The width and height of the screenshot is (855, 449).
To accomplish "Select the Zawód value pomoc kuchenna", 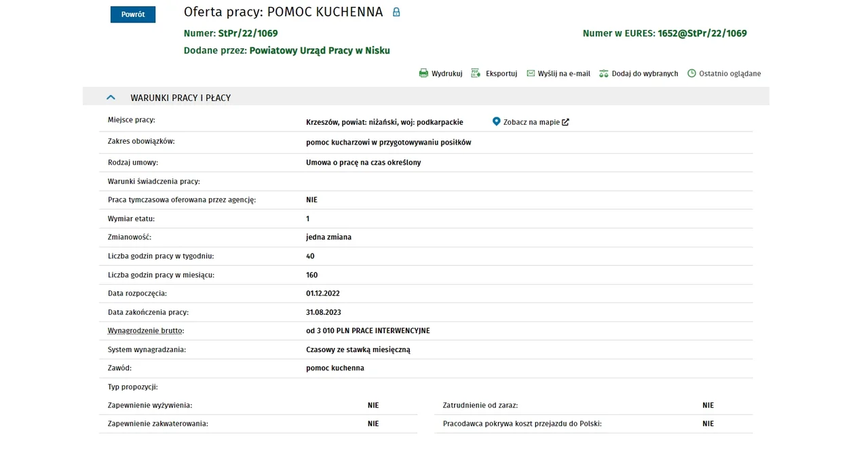I will [335, 368].
